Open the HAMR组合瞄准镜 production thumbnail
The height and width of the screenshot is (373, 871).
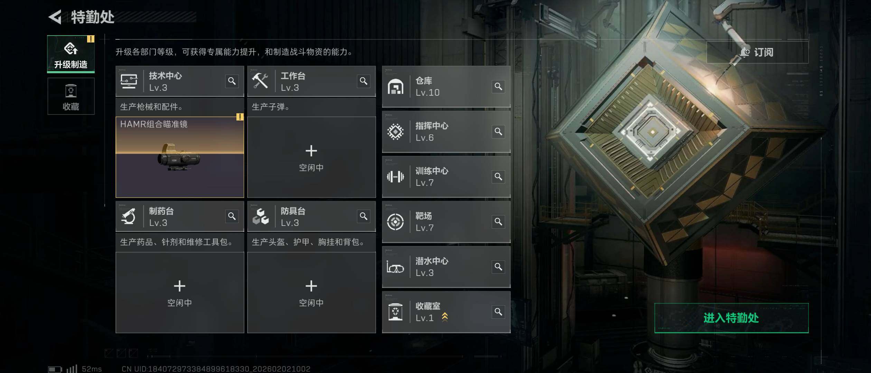(x=180, y=157)
